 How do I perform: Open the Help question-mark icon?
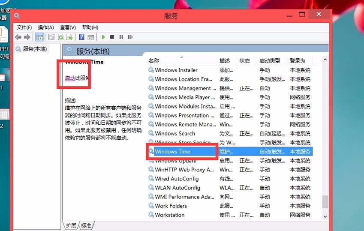[81, 37]
